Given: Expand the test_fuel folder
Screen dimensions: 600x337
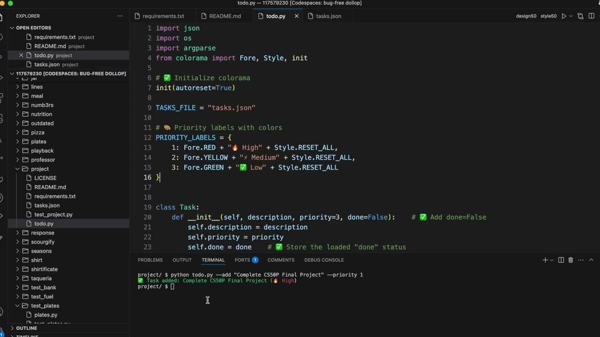Looking at the screenshot, I should coord(42,297).
